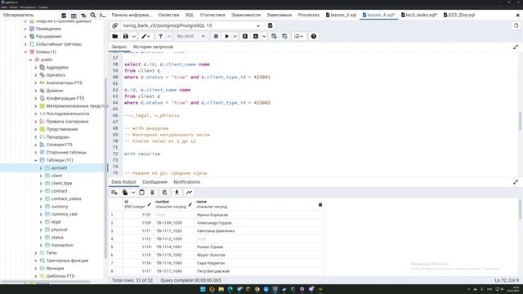Screen dimensions: 523x294
Task: Paste rows with the clipboard icon
Action: pos(141,193)
